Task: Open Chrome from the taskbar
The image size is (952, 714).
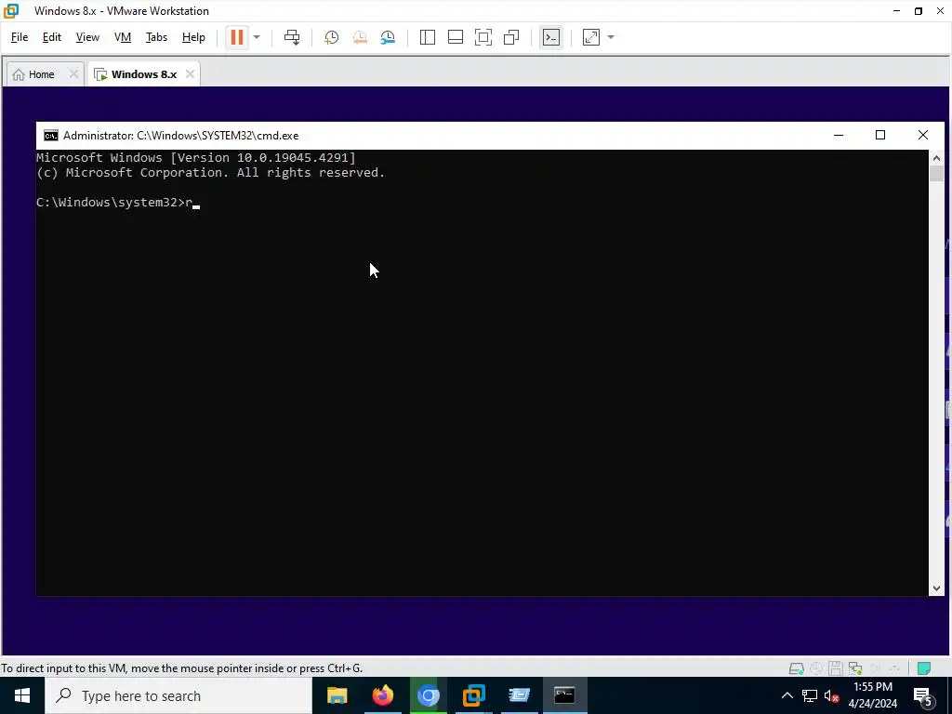Action: [x=428, y=695]
